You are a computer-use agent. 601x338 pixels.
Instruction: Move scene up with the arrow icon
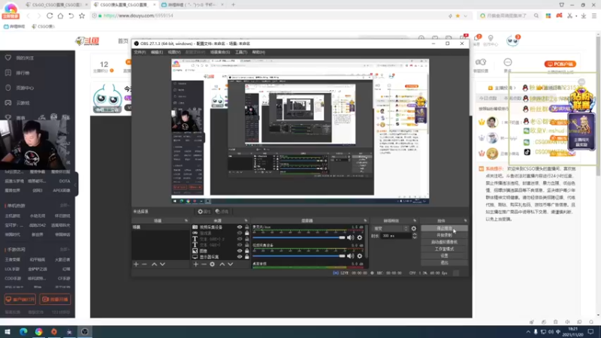(154, 264)
